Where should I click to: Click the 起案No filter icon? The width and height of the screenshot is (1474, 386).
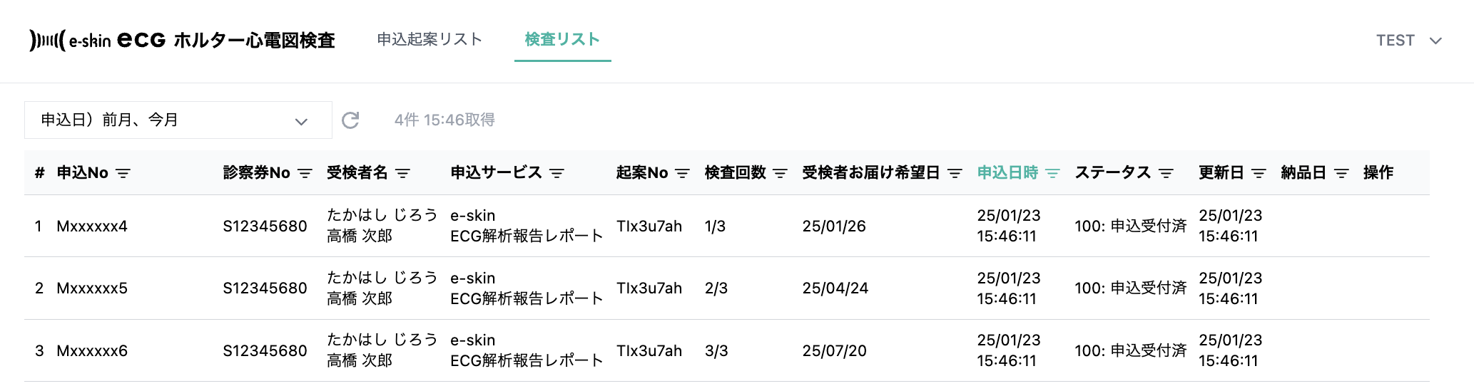(682, 173)
